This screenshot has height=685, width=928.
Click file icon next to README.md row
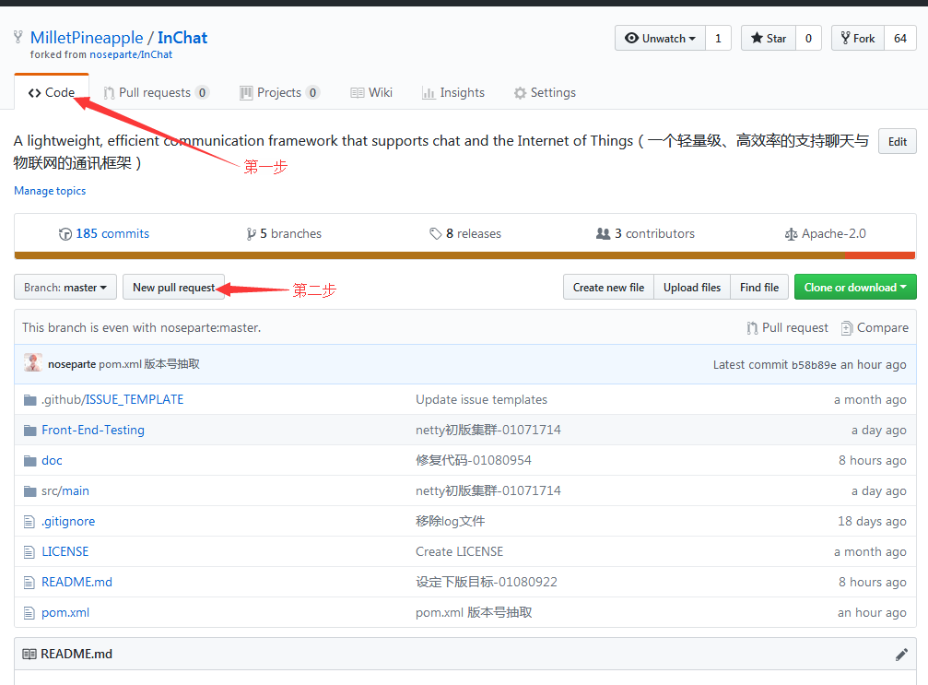[29, 583]
